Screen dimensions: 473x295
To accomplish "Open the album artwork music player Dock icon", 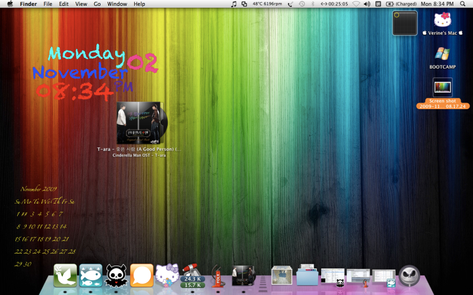I will 244,276.
